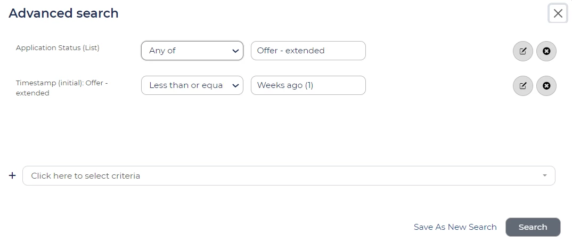Click the 'Timestamp (initial): Offer - extended' label
This screenshot has width=572, height=241.
[x=61, y=88]
